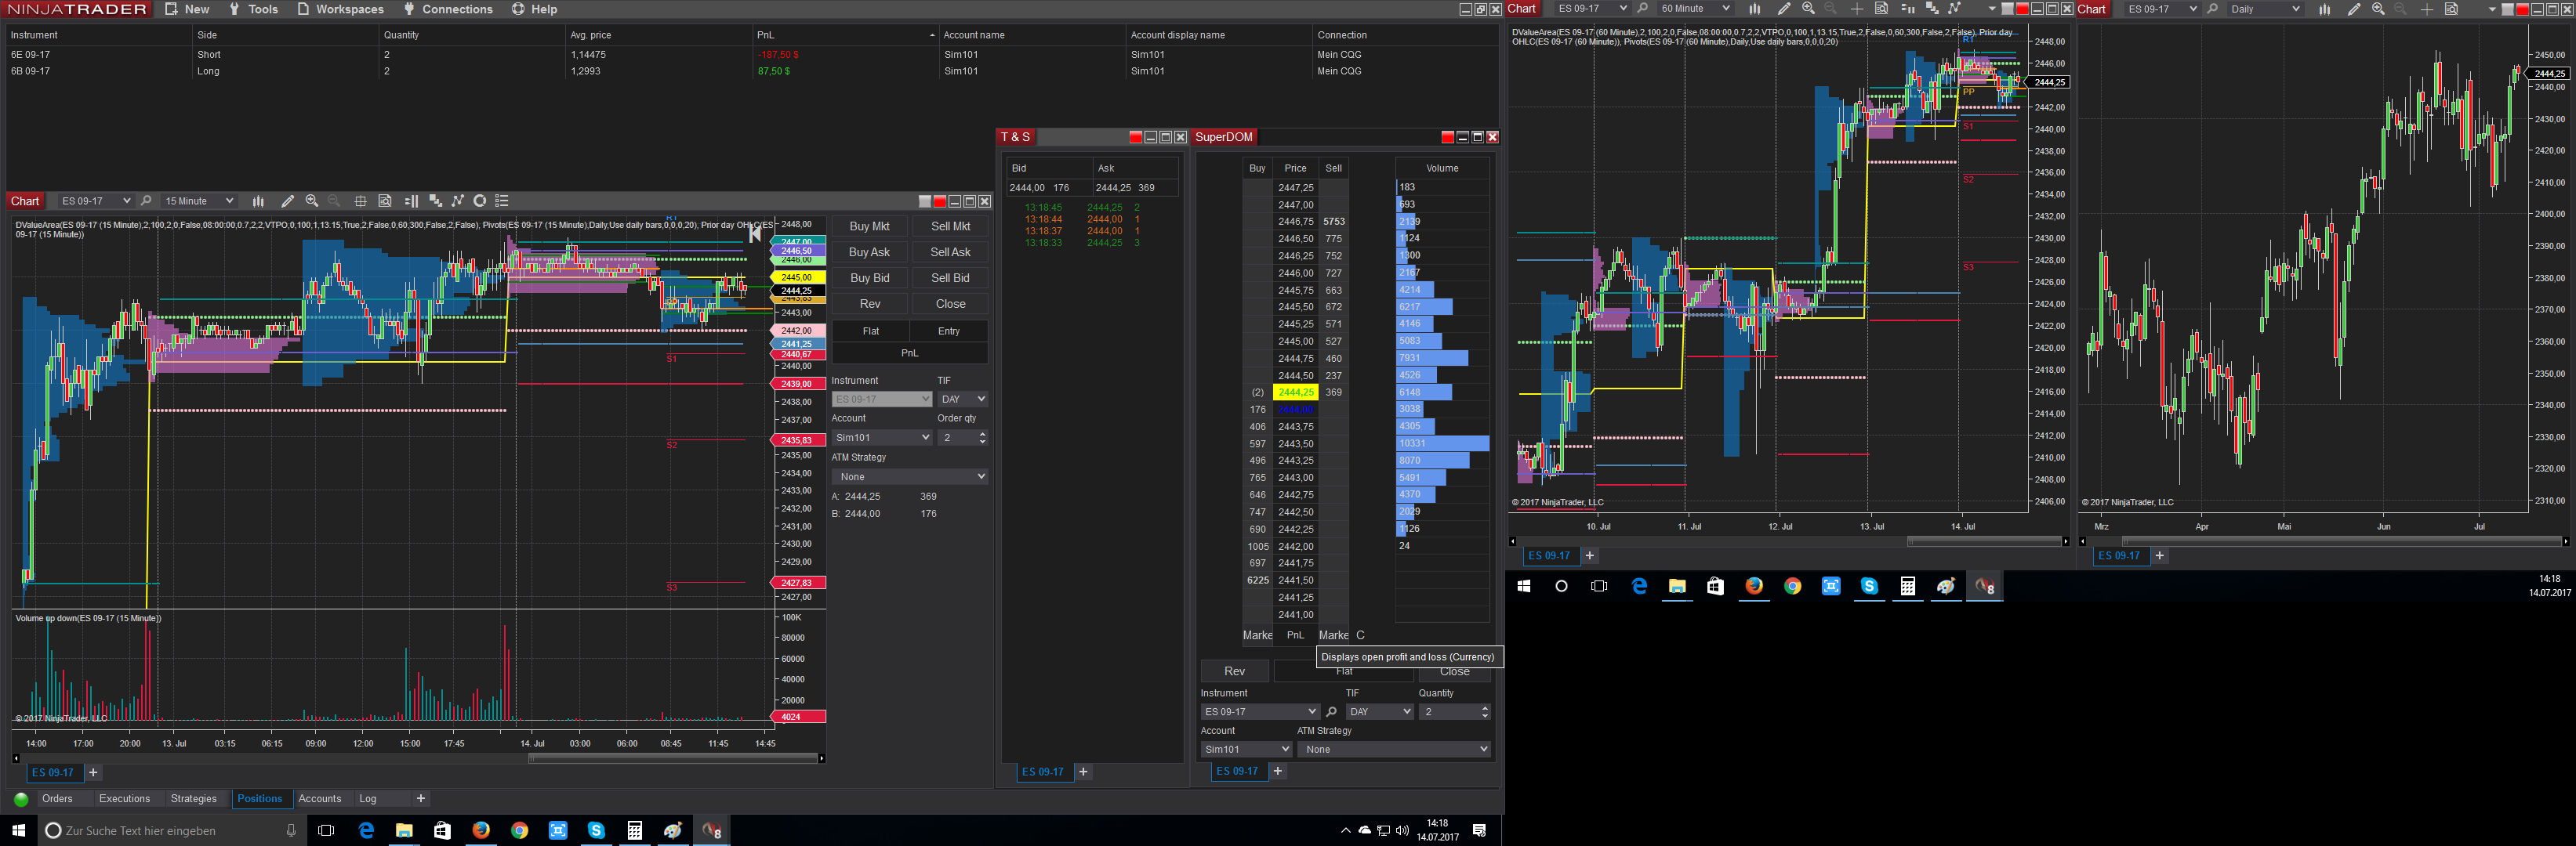Click Rev button in SuperDOM
Screen dimensions: 2576x846
tap(1235, 671)
